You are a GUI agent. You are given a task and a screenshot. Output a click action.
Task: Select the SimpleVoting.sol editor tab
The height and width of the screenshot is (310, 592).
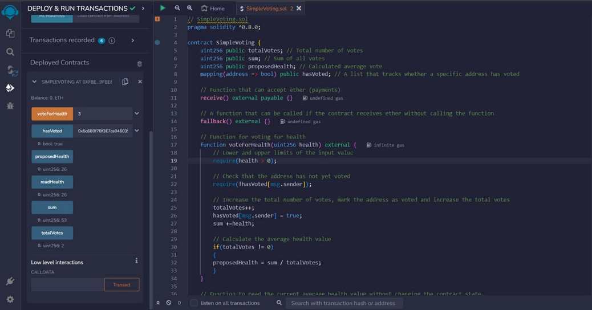266,9
